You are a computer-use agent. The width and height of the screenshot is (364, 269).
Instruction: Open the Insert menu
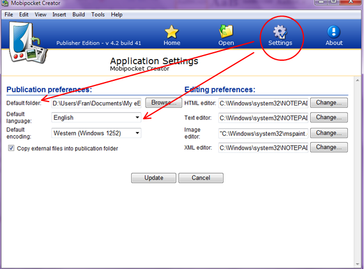click(x=59, y=15)
